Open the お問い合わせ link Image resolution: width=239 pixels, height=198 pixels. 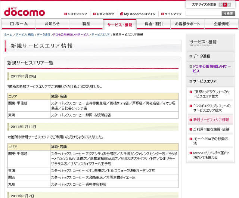[x=105, y=14]
